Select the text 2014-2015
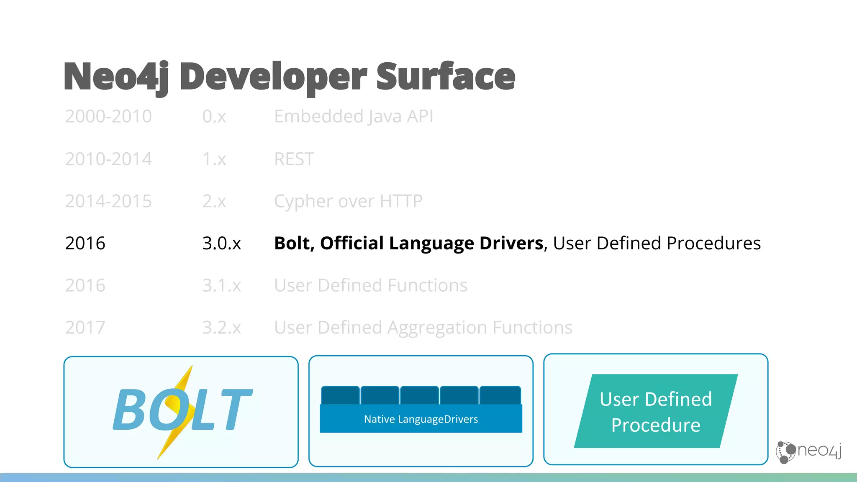Viewport: 857px width, 482px height. 108,201
